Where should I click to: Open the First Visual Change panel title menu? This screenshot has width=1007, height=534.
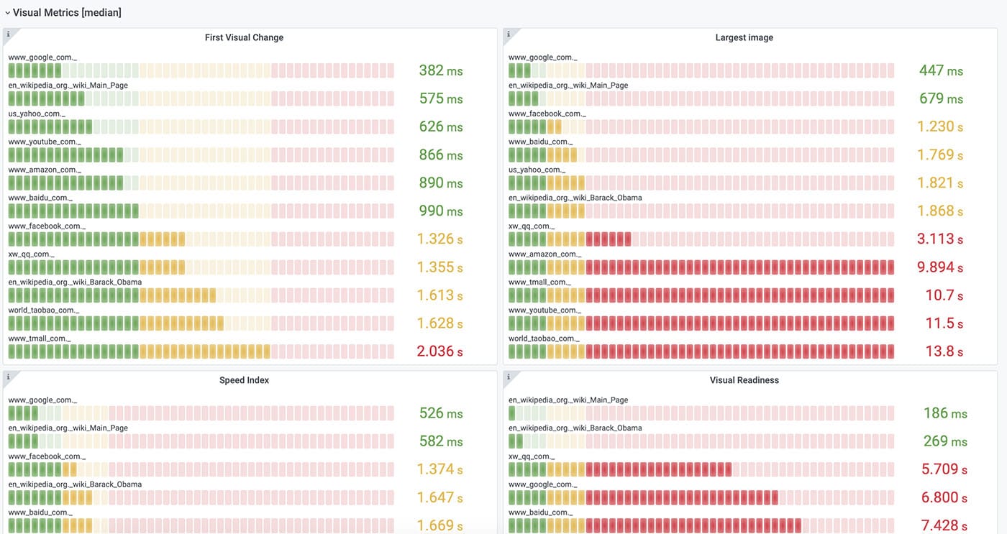click(x=245, y=37)
